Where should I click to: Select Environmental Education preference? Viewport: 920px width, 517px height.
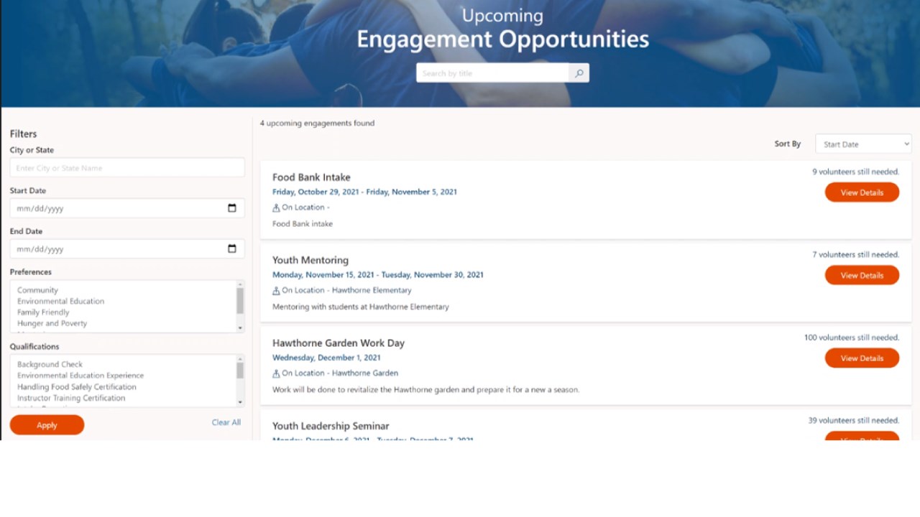60,301
